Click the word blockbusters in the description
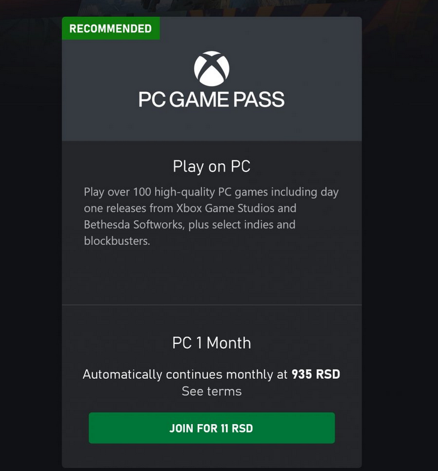This screenshot has width=438, height=471. point(117,241)
